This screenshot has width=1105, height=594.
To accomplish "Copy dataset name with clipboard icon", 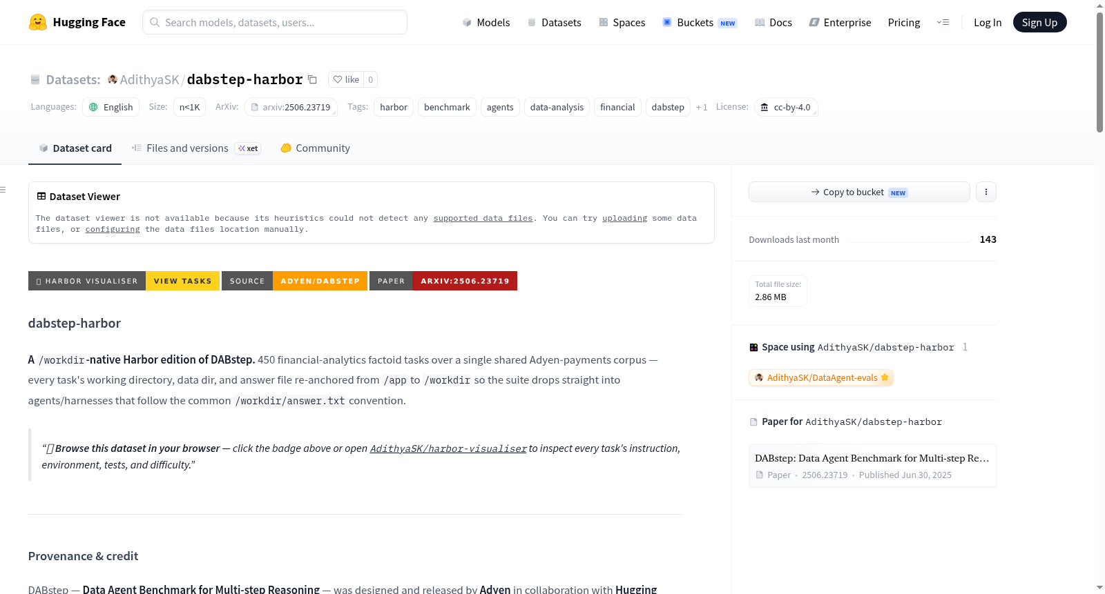I will click(x=312, y=79).
